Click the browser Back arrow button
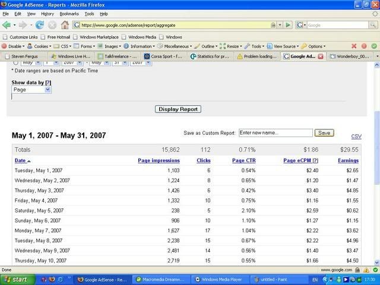Image resolution: width=380 pixels, height=285 pixels. [x=7, y=25]
